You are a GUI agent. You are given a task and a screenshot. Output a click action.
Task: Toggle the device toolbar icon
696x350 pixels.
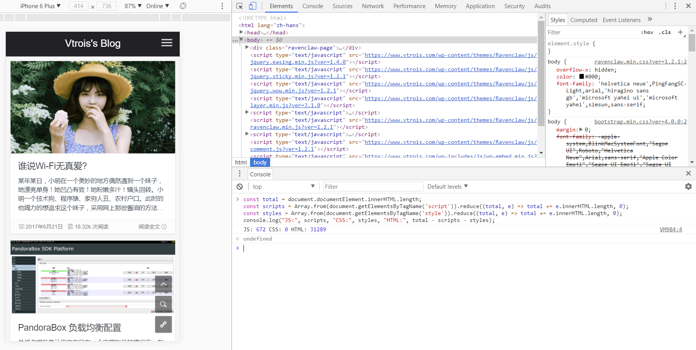click(x=252, y=6)
